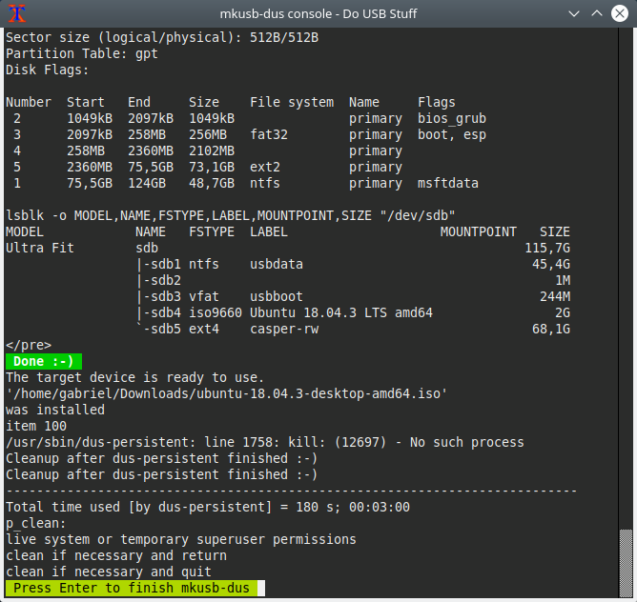Click 'Ubuntu 18.04.3 LTS amd64' label

pos(341,312)
